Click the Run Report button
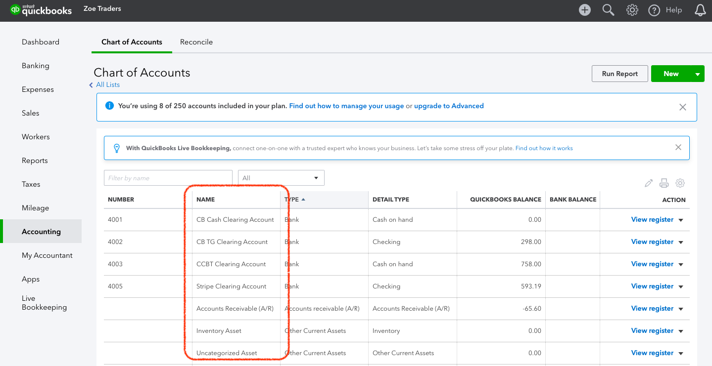Image resolution: width=712 pixels, height=366 pixels. tap(619, 74)
